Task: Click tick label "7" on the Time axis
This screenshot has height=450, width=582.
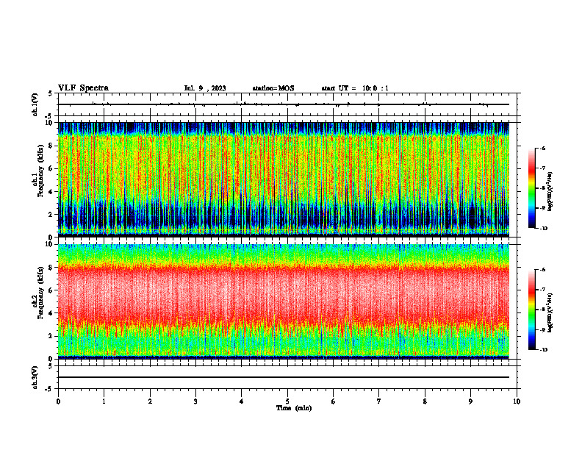Action: point(379,401)
